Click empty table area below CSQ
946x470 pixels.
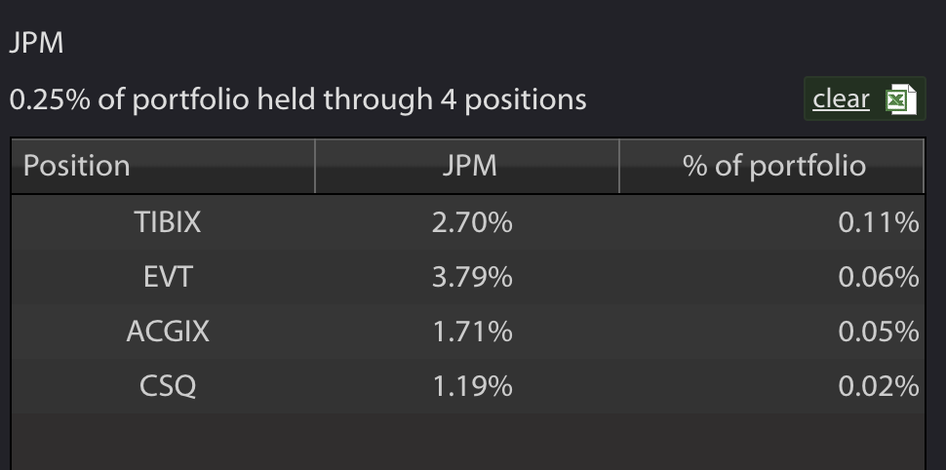click(x=467, y=441)
